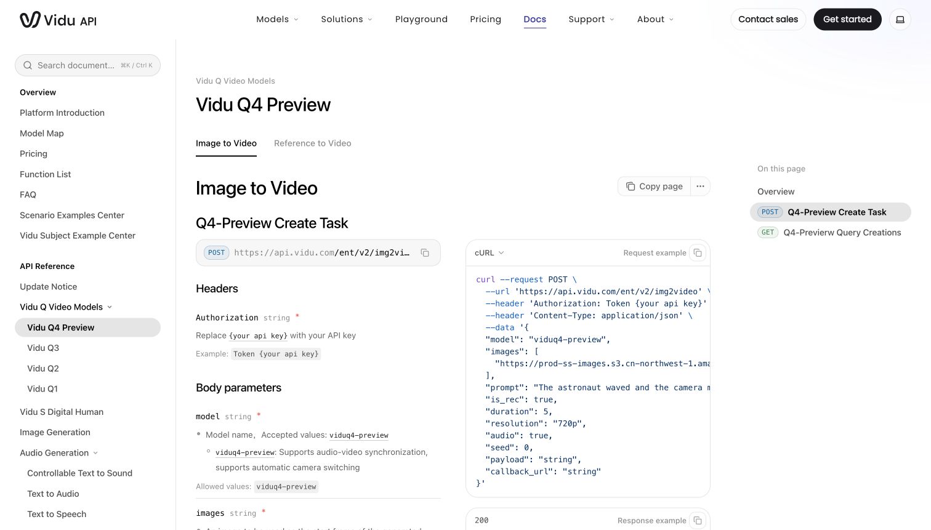Open Image Generation in sidebar
The height and width of the screenshot is (530, 931).
[55, 433]
